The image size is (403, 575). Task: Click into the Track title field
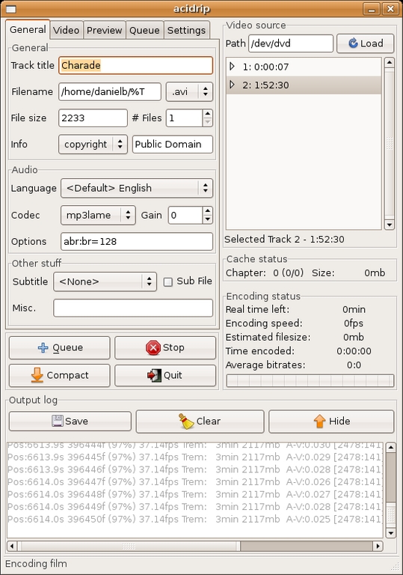135,65
